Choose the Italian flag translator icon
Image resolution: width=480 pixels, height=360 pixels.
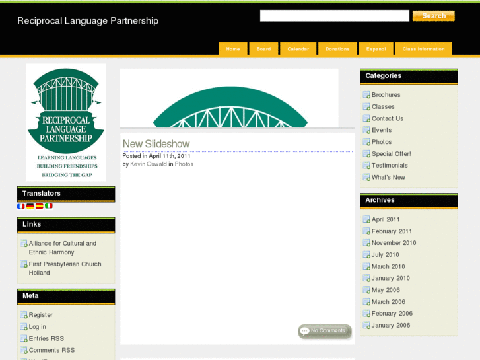(x=49, y=206)
